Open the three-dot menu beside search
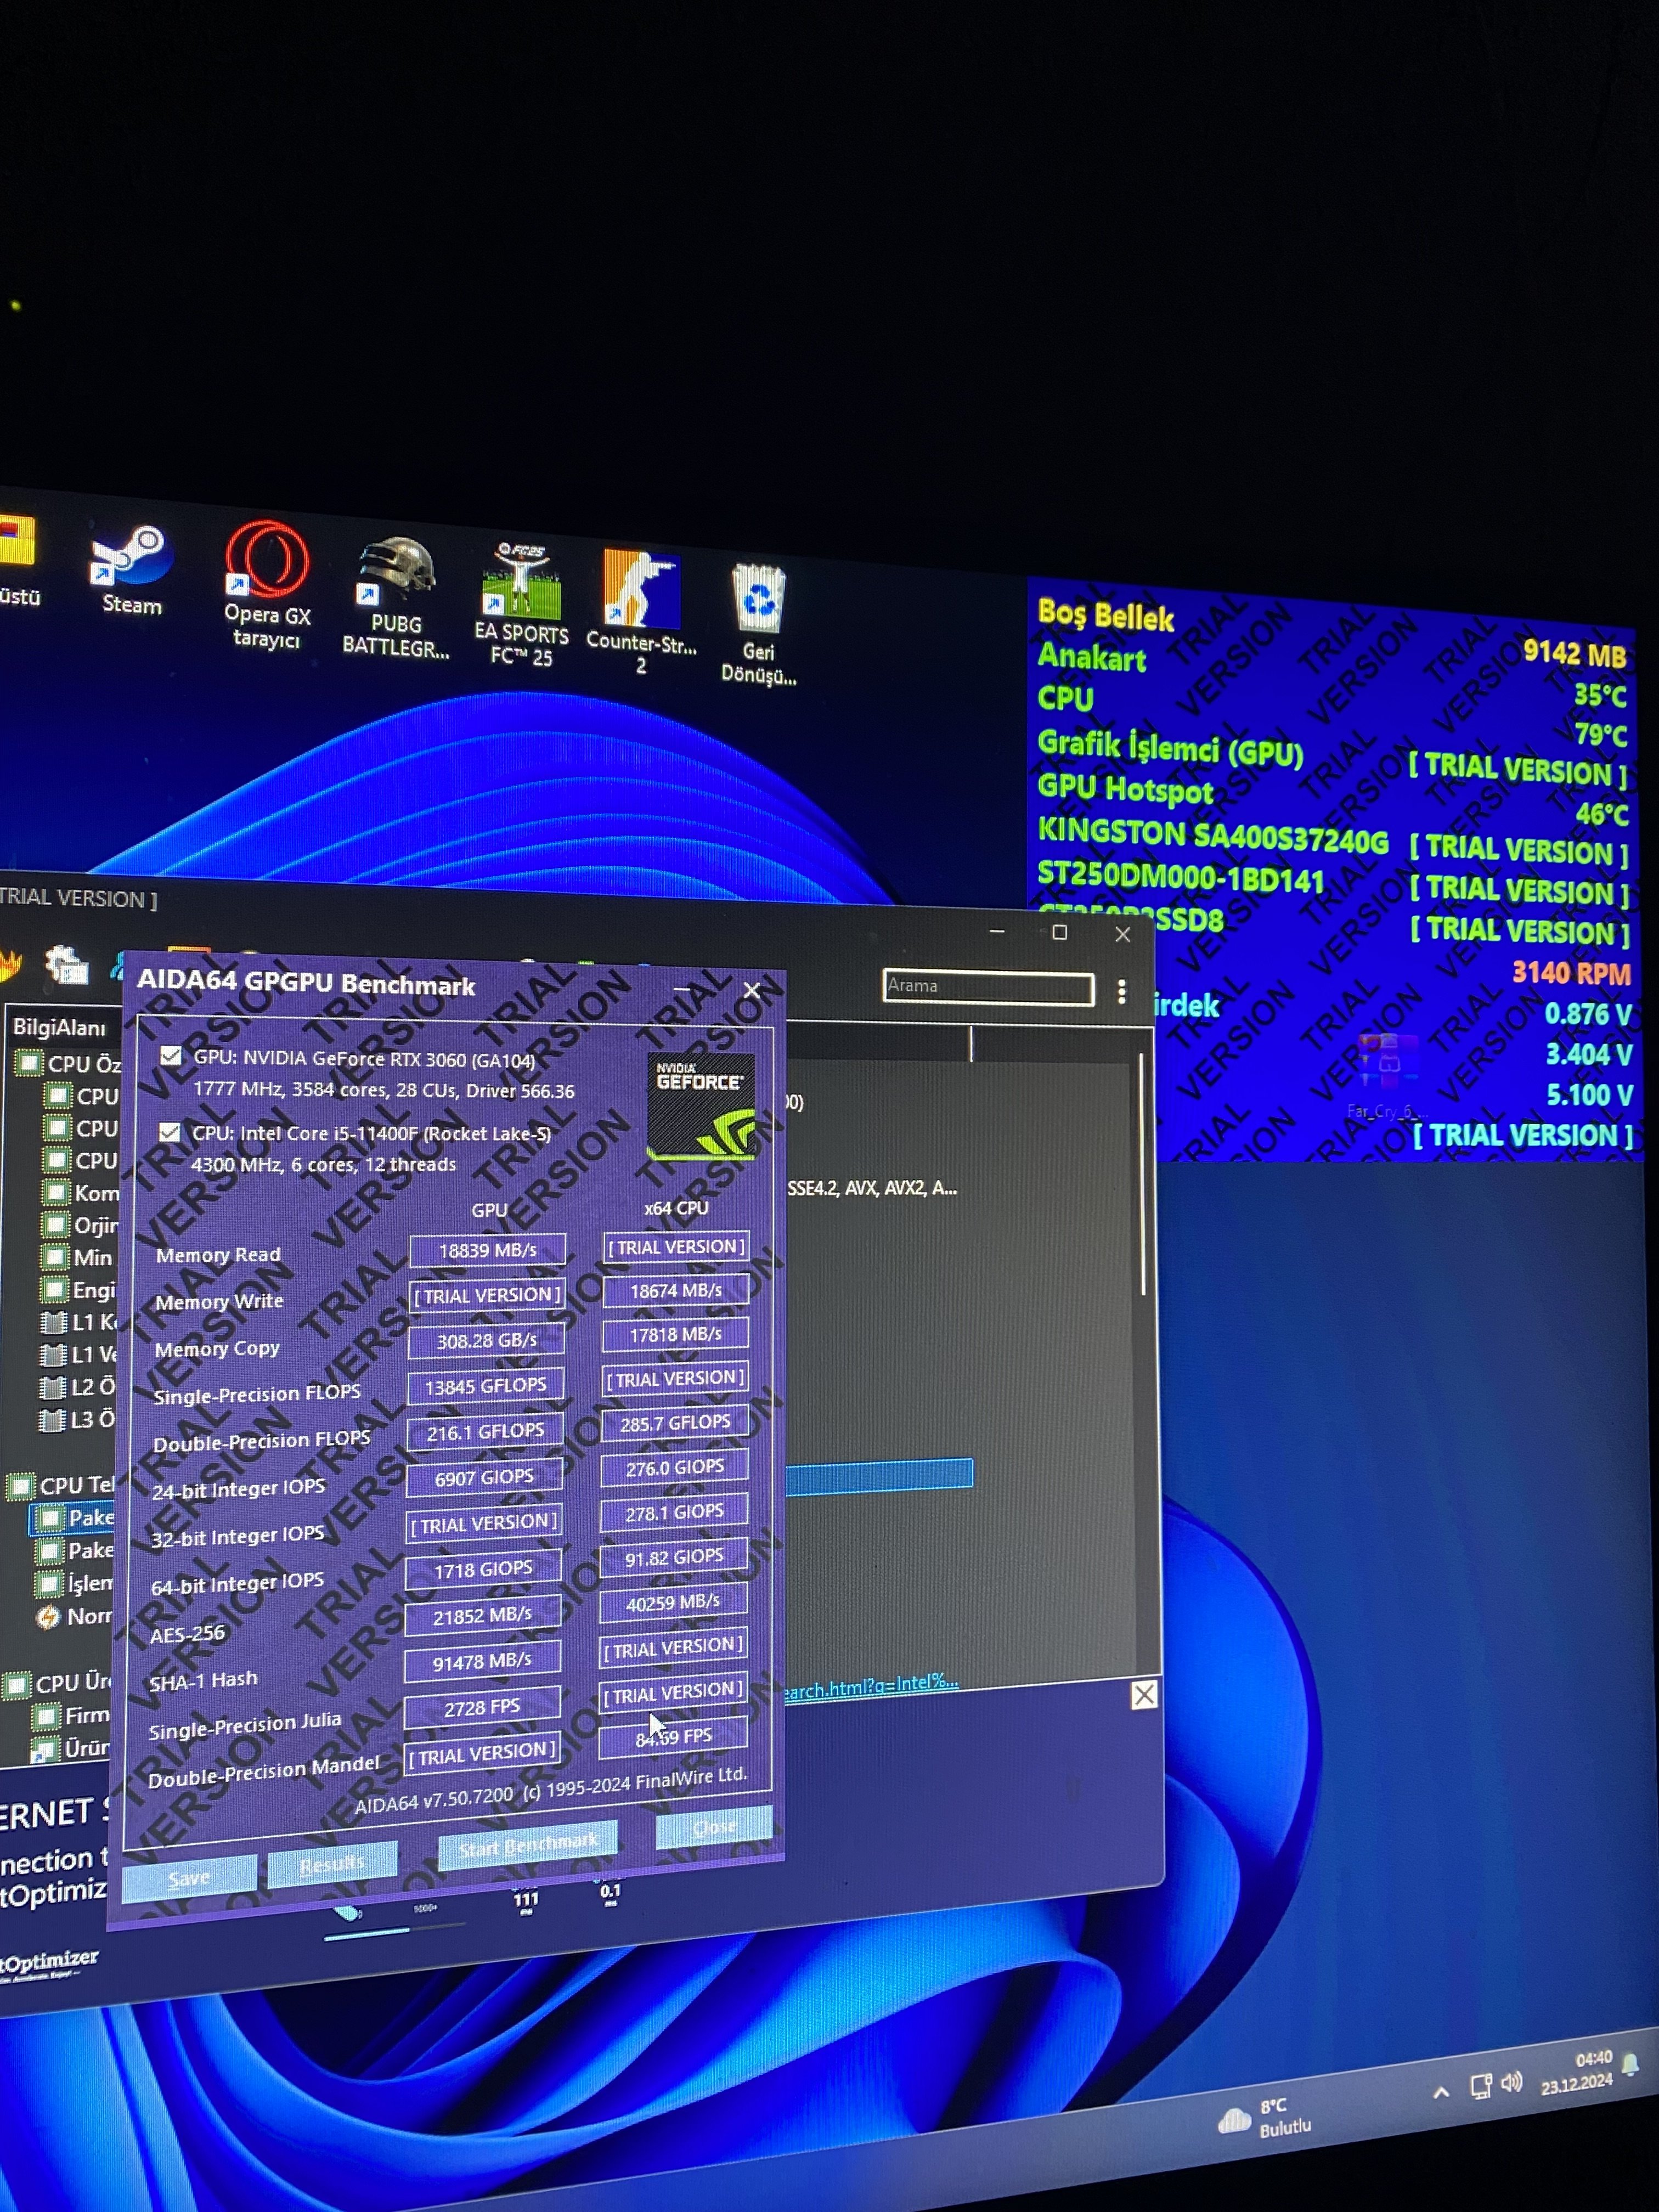The width and height of the screenshot is (1659, 2212). pos(1121,991)
